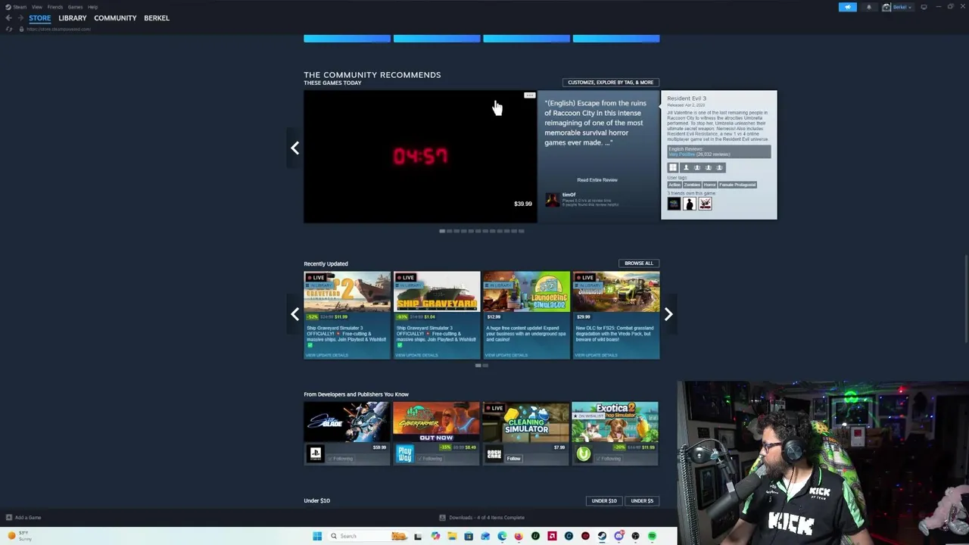969x545 pixels.
Task: Open the Games menu
Action: click(x=75, y=7)
